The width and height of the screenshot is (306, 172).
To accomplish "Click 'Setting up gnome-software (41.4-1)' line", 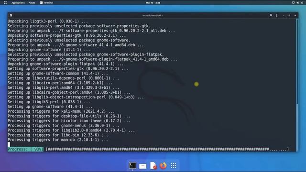I will click(x=50, y=107).
